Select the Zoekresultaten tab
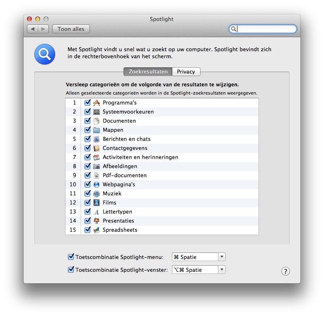This screenshot has height=316, width=324. 148,71
